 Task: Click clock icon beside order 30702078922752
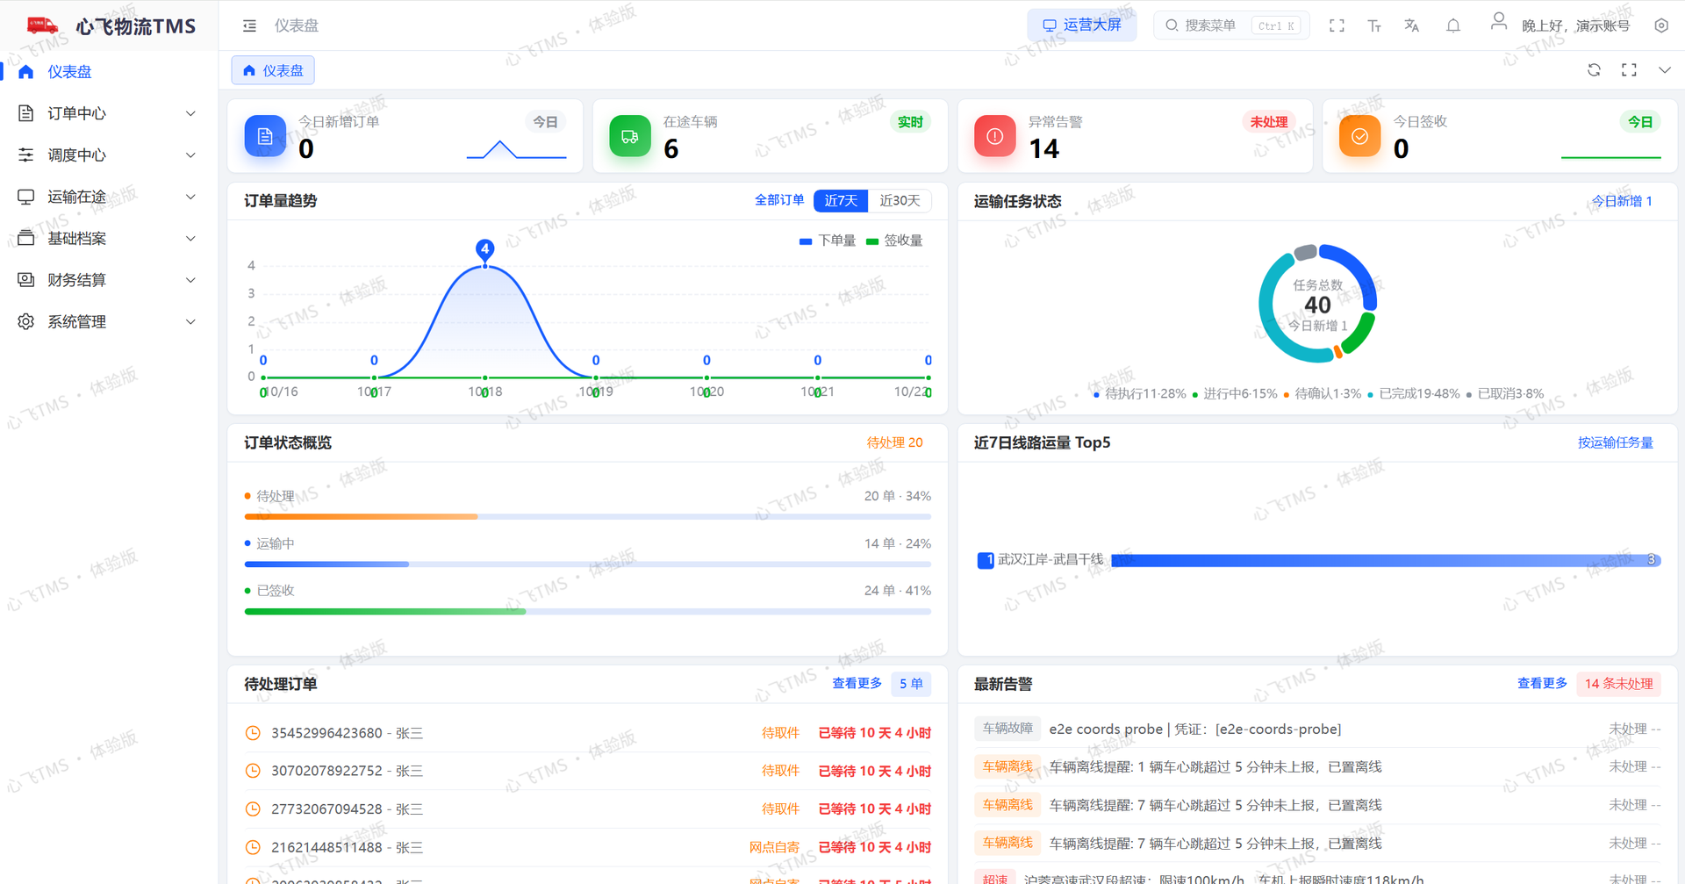pyautogui.click(x=253, y=771)
